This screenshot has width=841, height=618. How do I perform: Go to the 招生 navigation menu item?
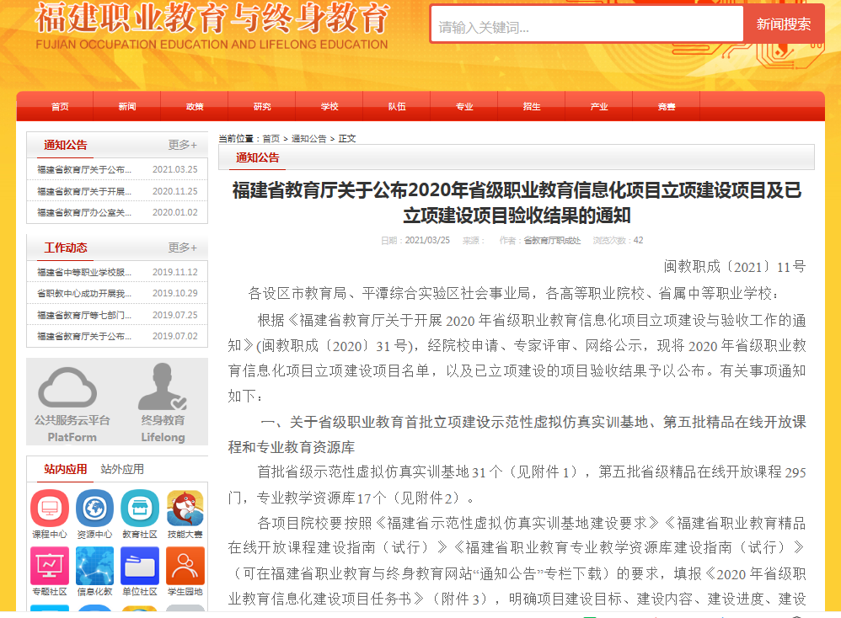pos(532,107)
